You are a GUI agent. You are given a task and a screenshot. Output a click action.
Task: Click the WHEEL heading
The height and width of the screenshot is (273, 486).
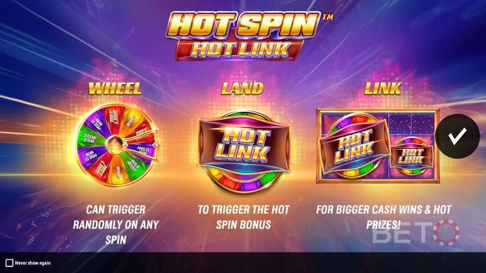[x=115, y=89]
